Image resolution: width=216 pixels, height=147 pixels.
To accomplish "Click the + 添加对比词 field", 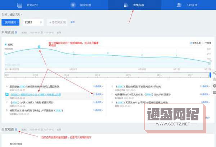I will [x=57, y=22].
